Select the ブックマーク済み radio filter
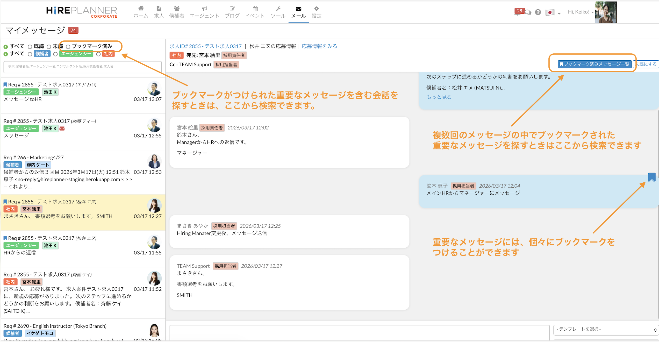The image size is (659, 342). [x=68, y=47]
